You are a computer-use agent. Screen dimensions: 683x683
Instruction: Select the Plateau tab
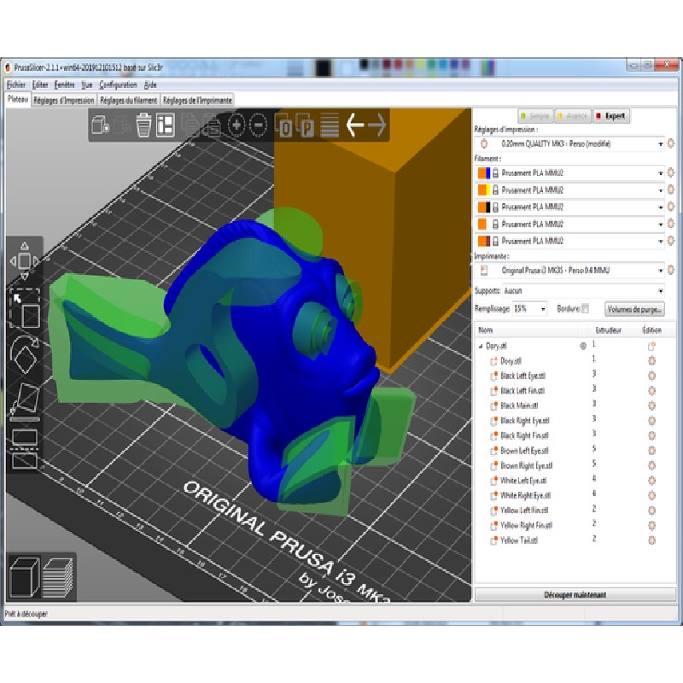[18, 99]
